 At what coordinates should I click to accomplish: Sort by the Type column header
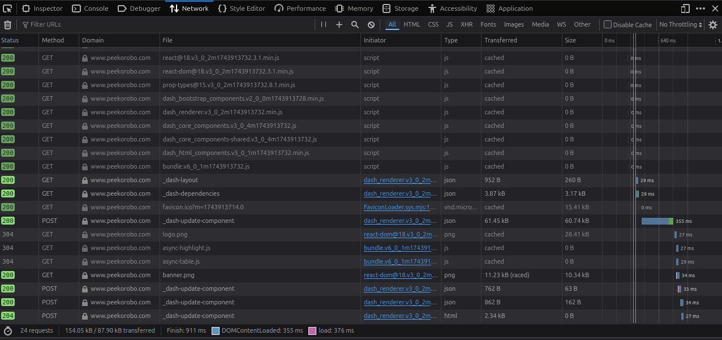[461, 40]
